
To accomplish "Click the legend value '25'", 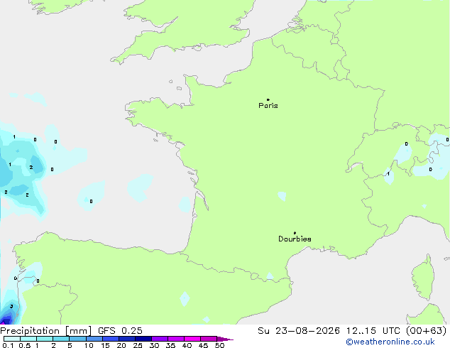I will [138, 345].
